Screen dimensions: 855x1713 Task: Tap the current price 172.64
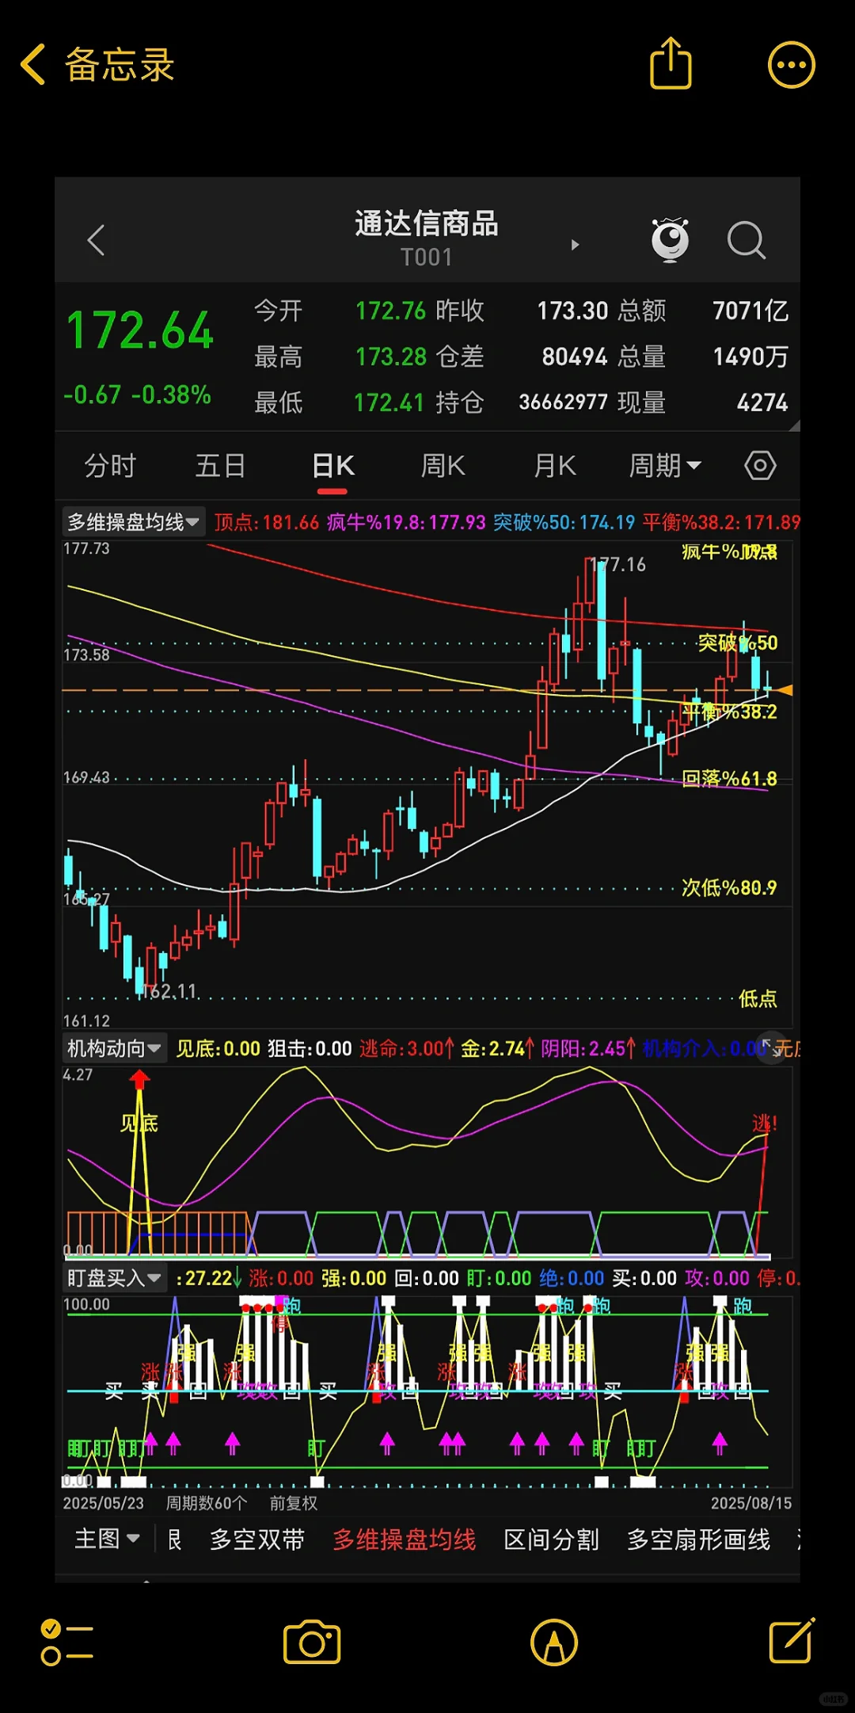click(x=140, y=330)
